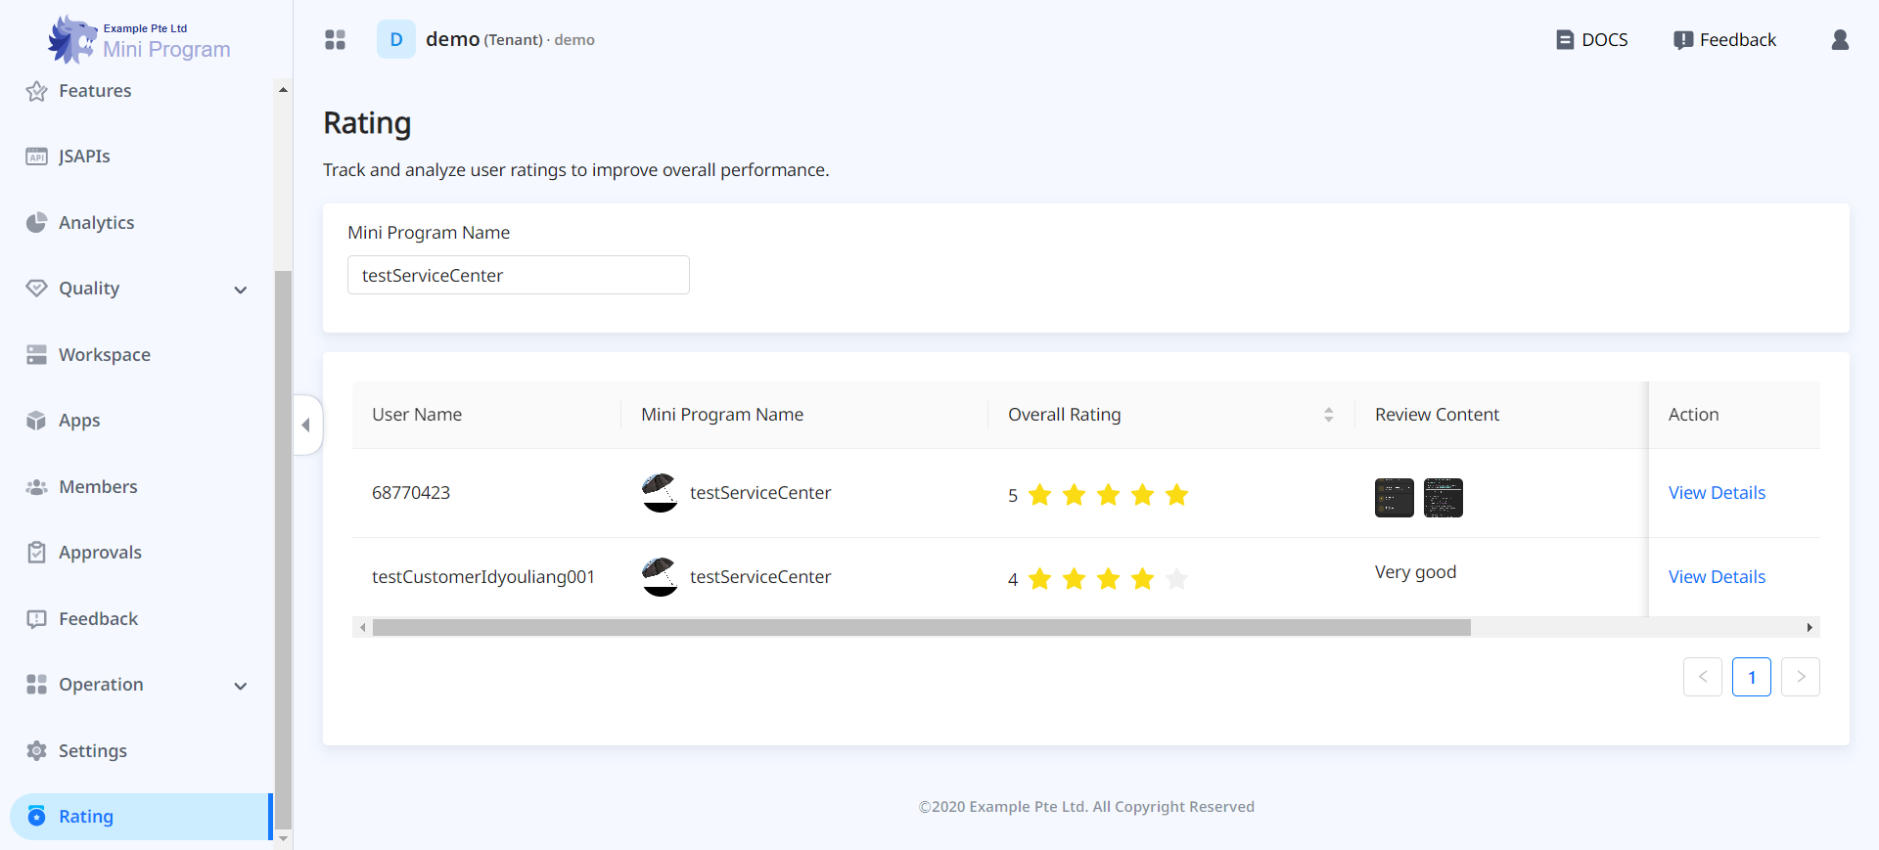
Task: Open the app grid switcher icon
Action: (x=335, y=40)
